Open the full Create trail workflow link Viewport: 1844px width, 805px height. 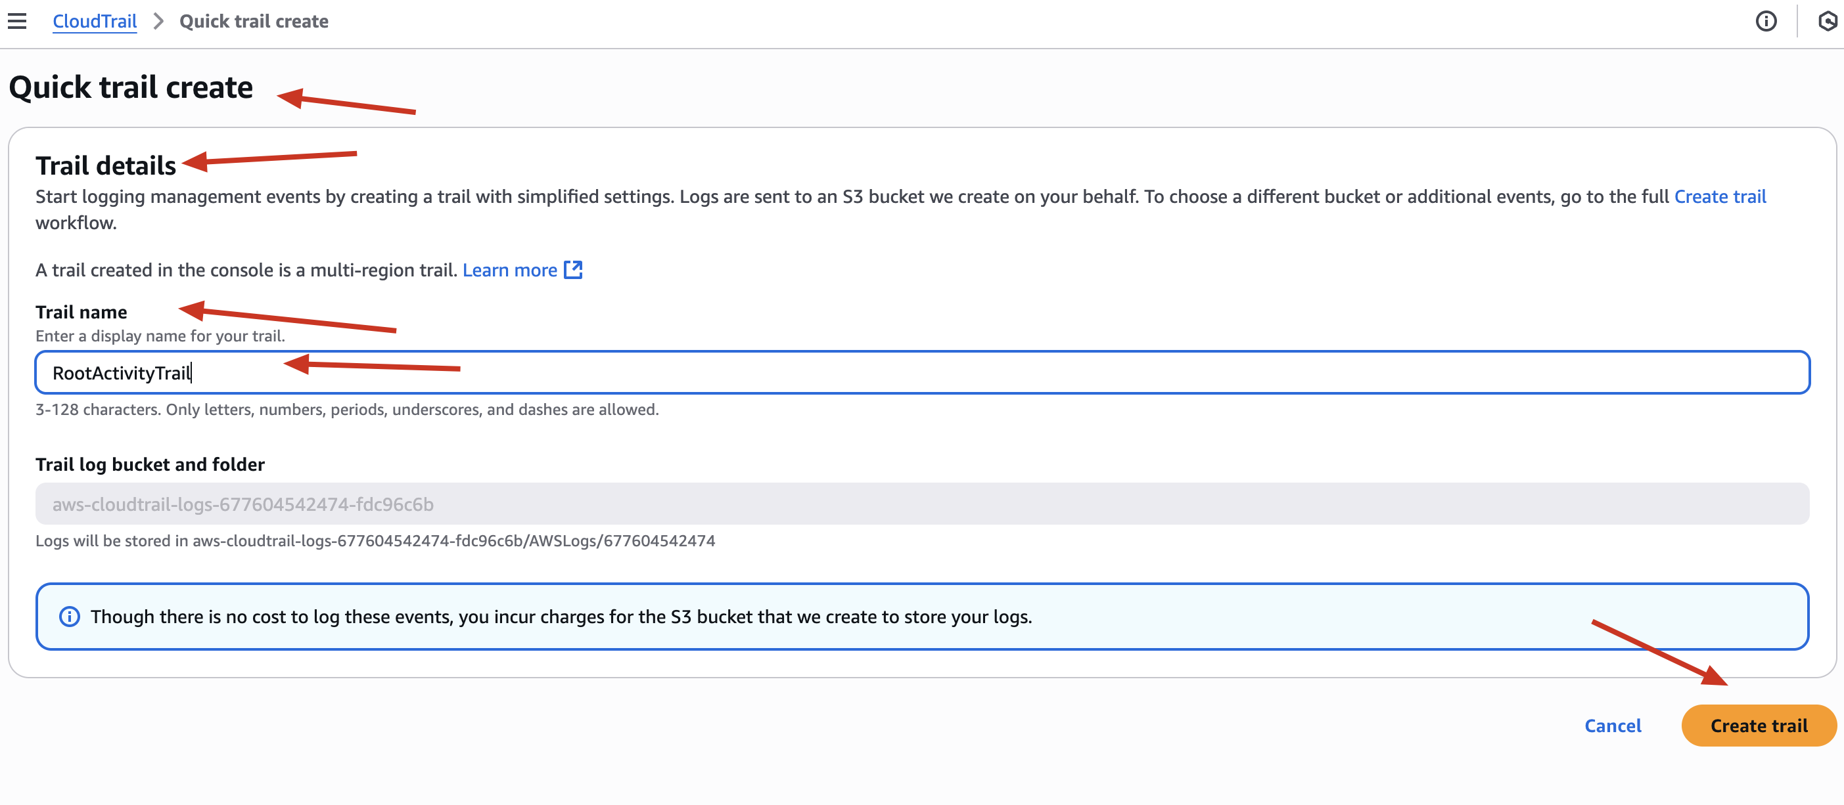[x=1720, y=196]
